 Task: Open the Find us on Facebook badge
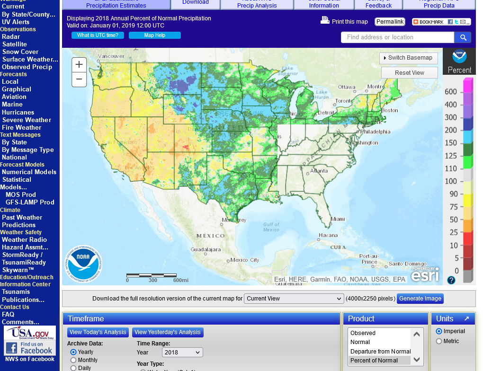[x=30, y=348]
